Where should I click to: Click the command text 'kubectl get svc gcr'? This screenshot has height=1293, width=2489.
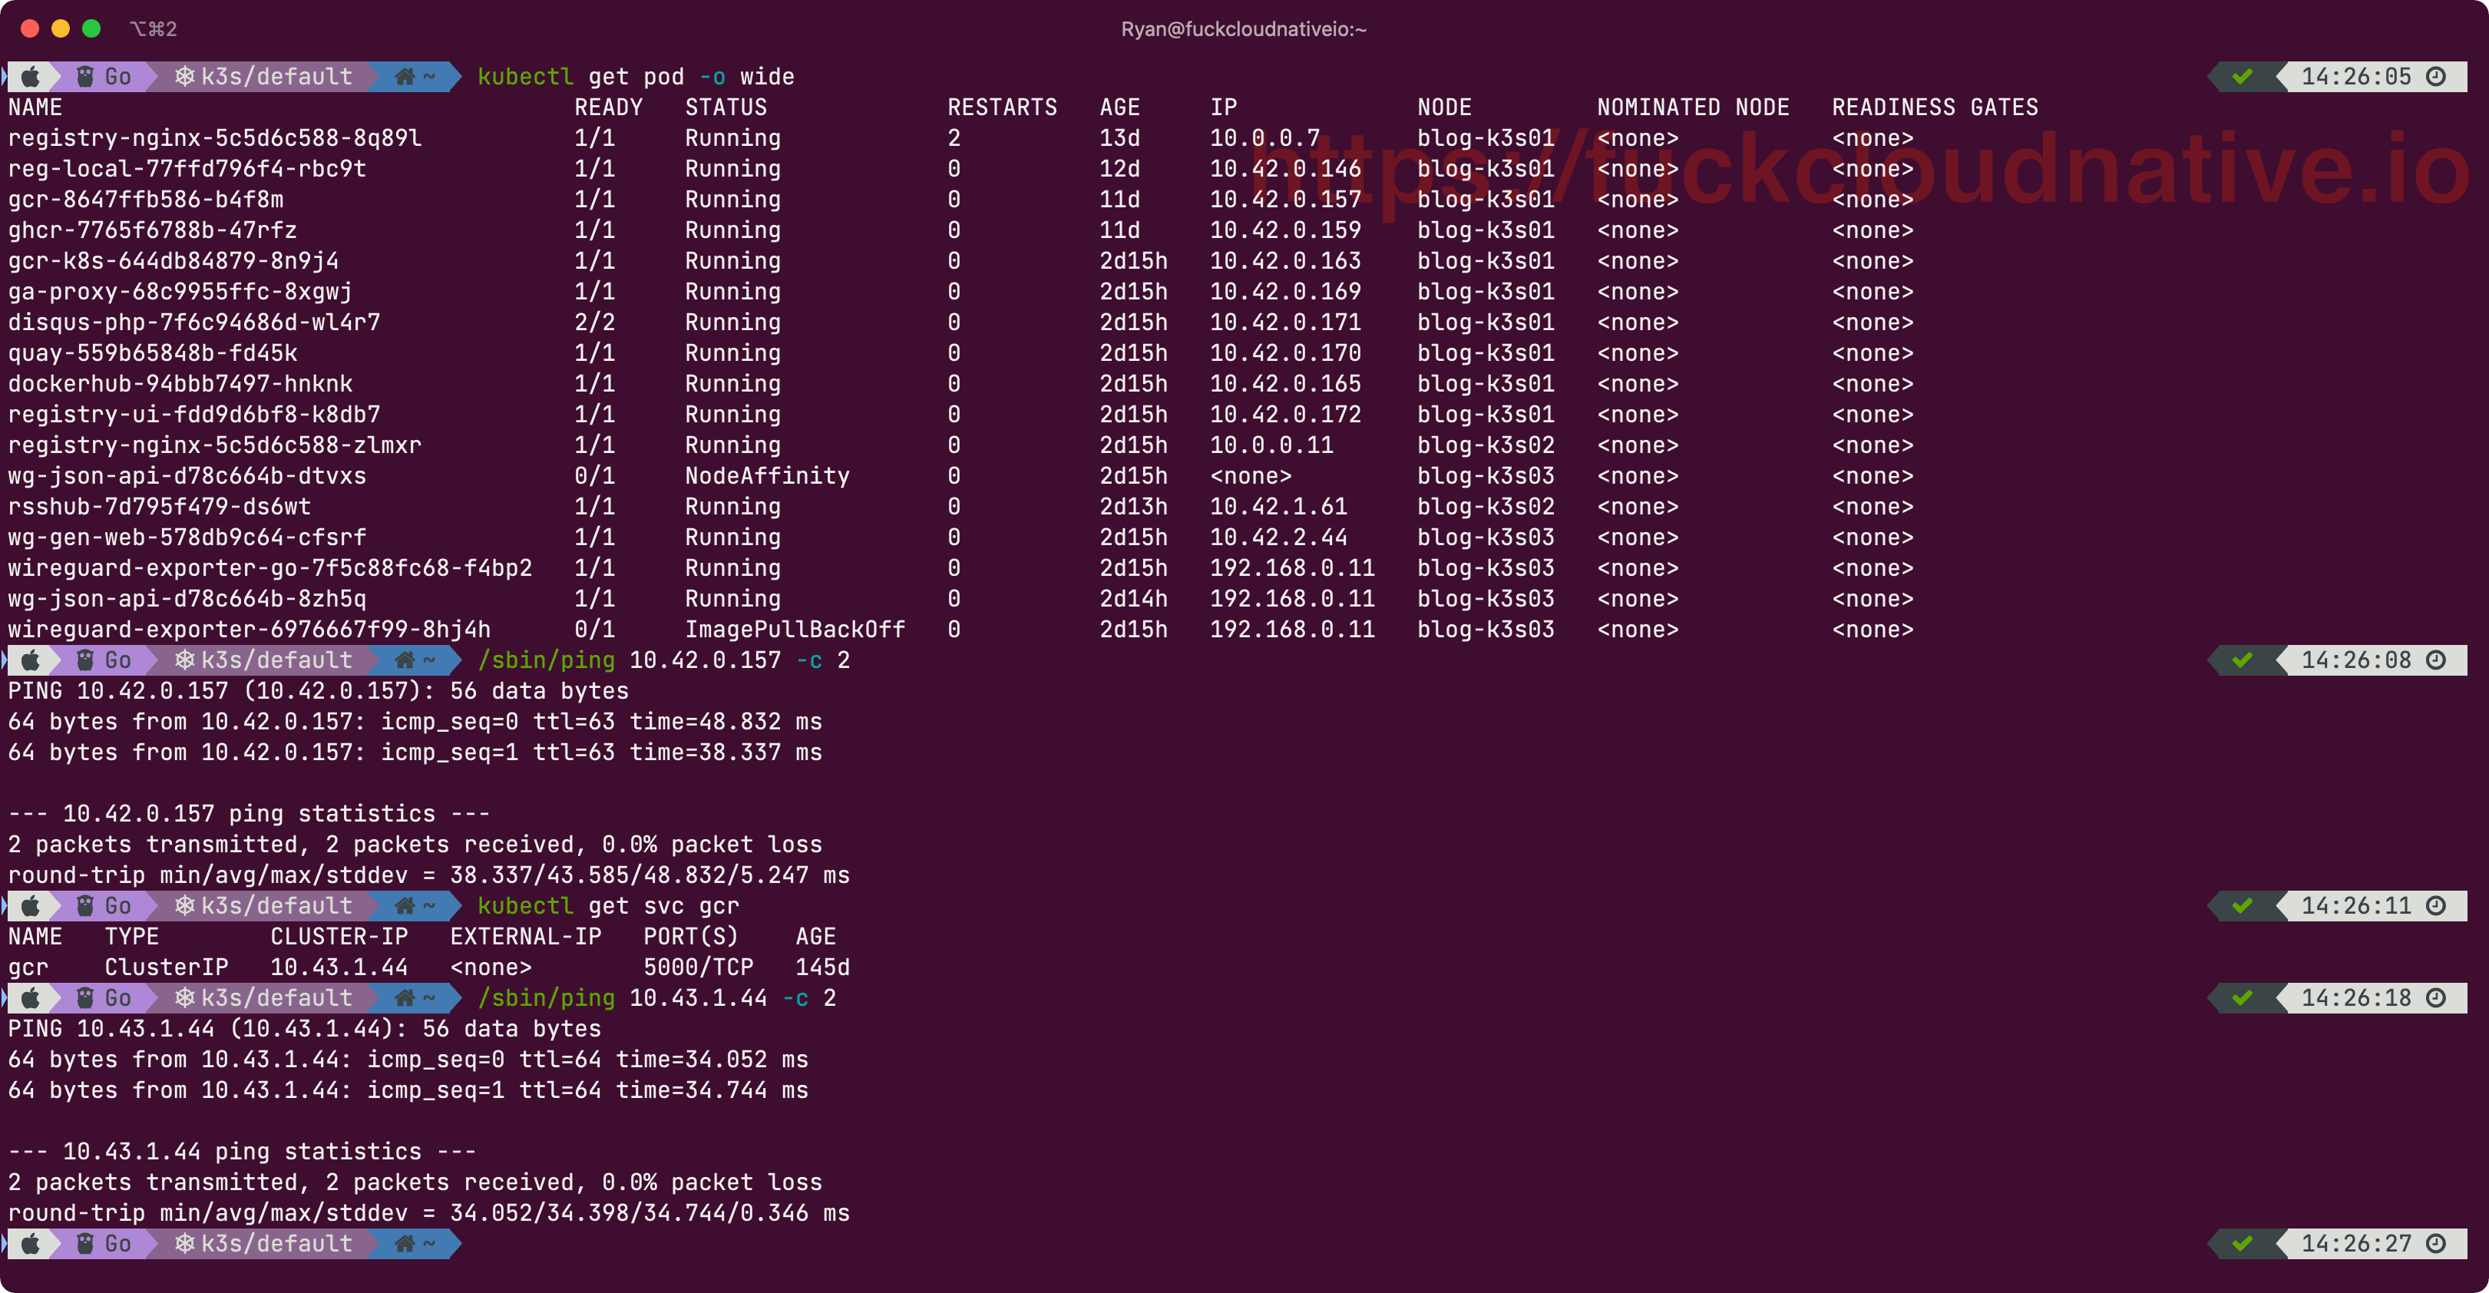point(609,905)
